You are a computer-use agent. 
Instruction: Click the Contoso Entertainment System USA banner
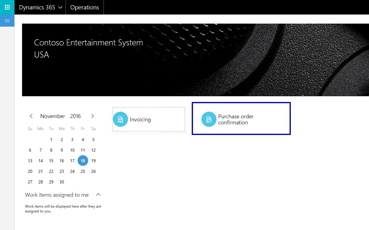[88, 48]
